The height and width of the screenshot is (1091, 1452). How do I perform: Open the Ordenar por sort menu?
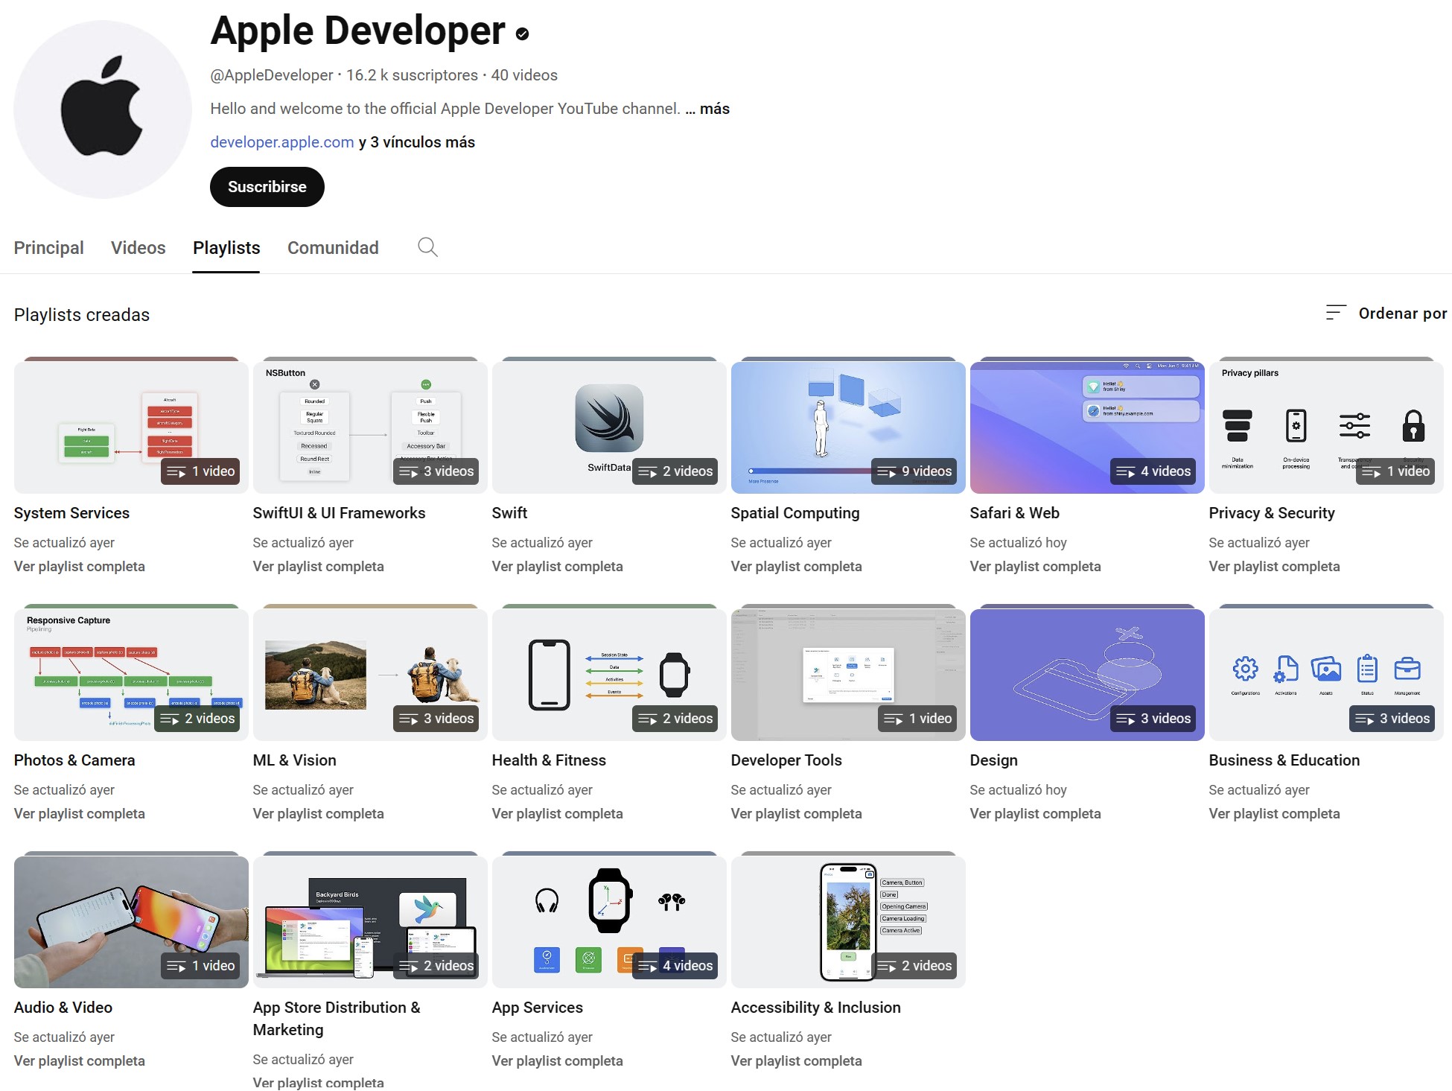tap(1386, 314)
